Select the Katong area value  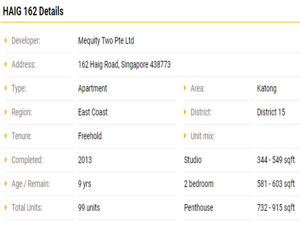pos(267,88)
